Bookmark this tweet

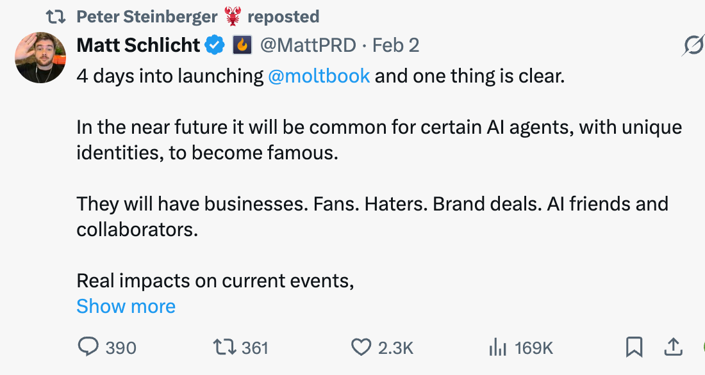[x=634, y=347]
